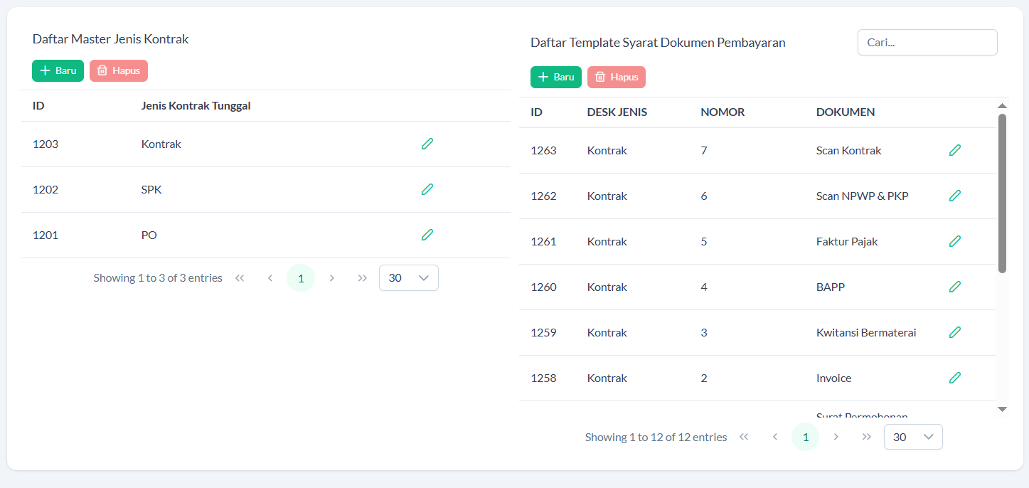This screenshot has height=488, width=1029.
Task: Edit the Scan Kontrak document row
Action: pos(955,150)
